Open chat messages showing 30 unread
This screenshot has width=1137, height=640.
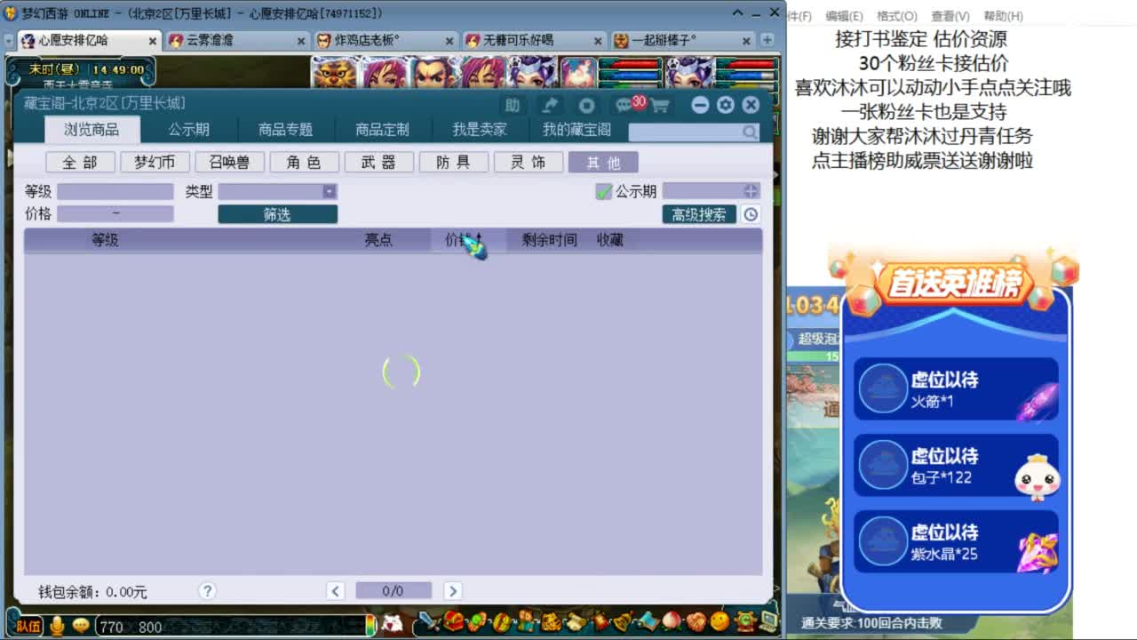[x=624, y=104]
